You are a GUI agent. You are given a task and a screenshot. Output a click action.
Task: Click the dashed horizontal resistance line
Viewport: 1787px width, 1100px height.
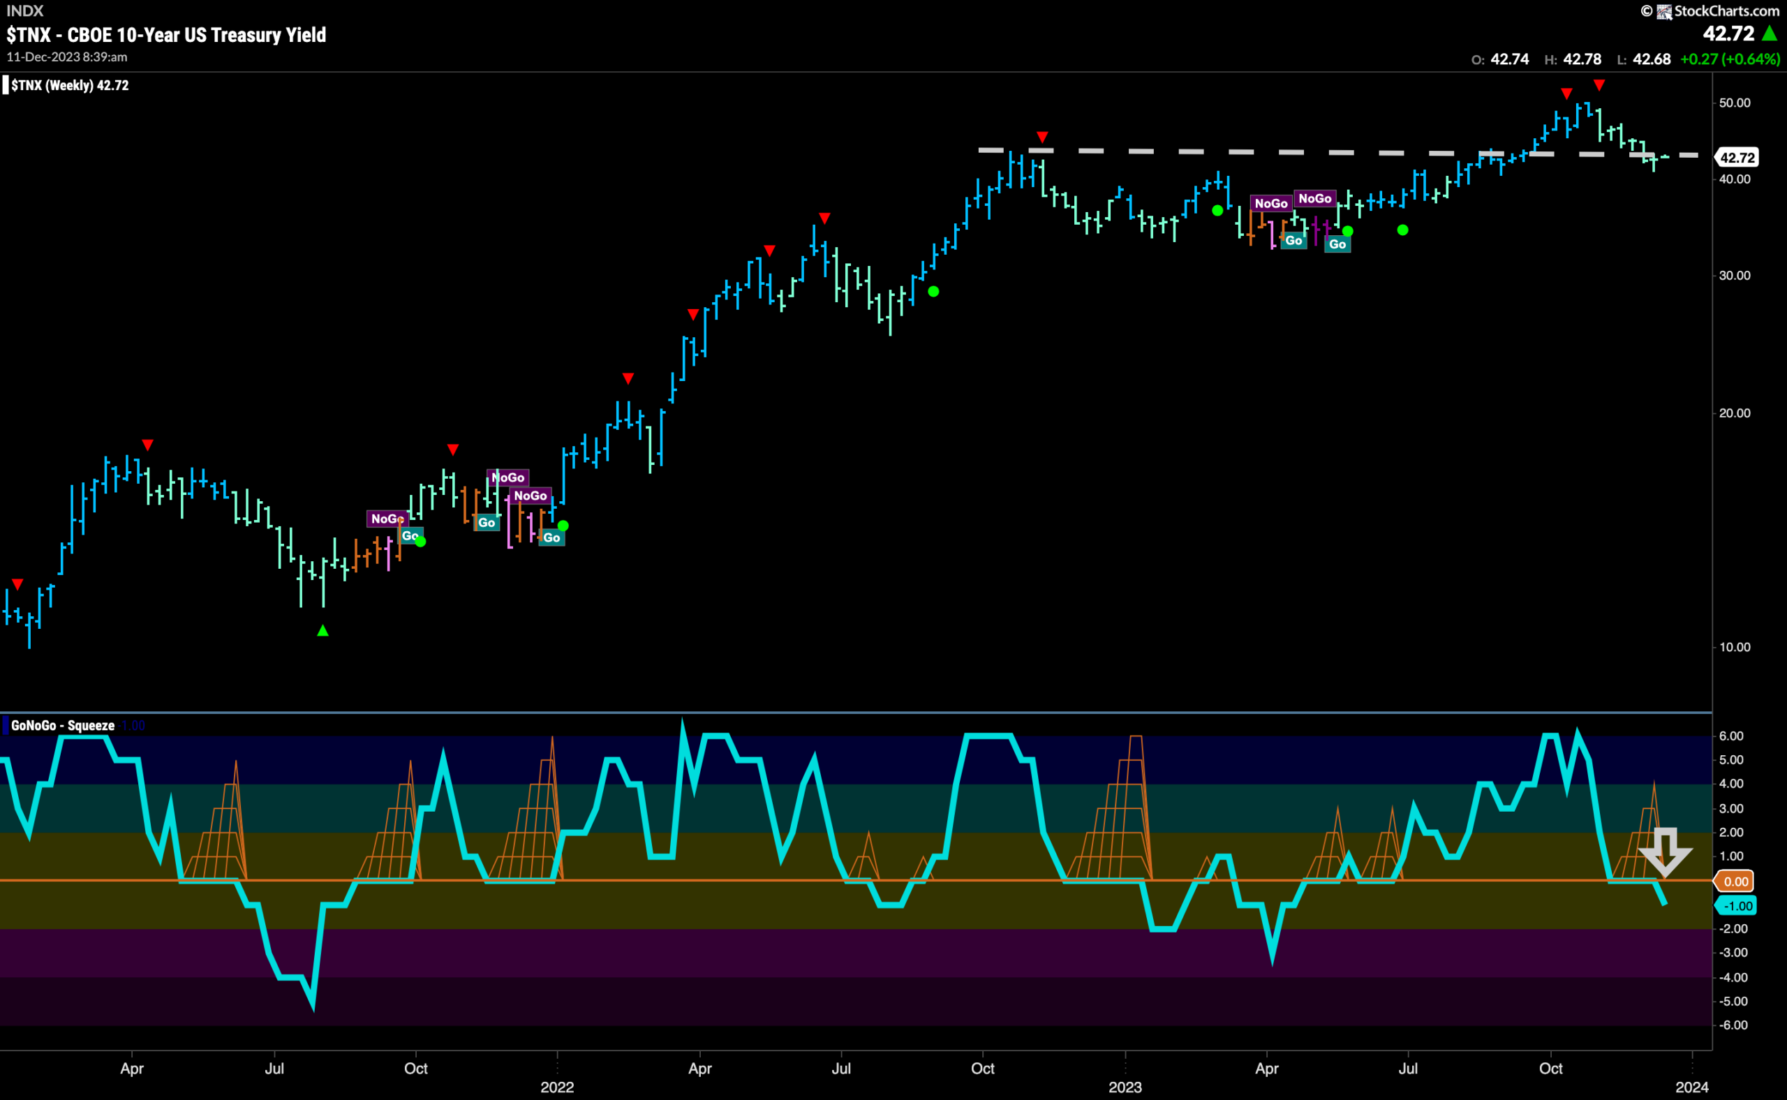[x=1339, y=152]
